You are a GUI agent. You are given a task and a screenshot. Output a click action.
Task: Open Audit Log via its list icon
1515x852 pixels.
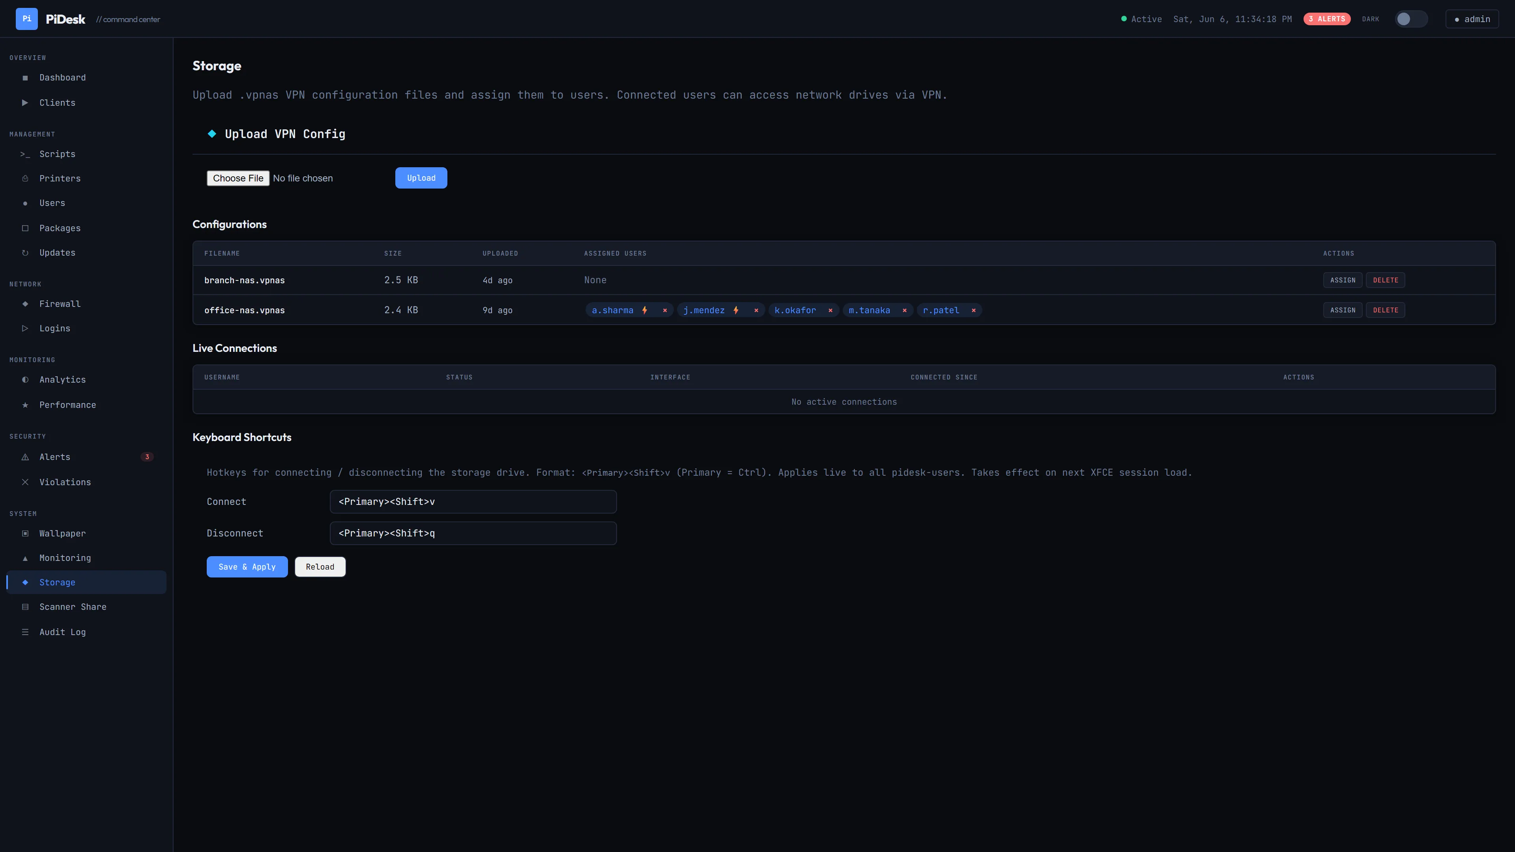25,632
